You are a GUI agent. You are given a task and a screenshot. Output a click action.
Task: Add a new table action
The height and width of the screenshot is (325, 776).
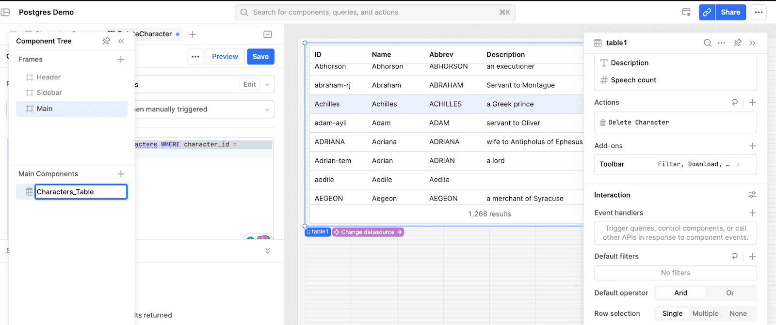click(752, 103)
